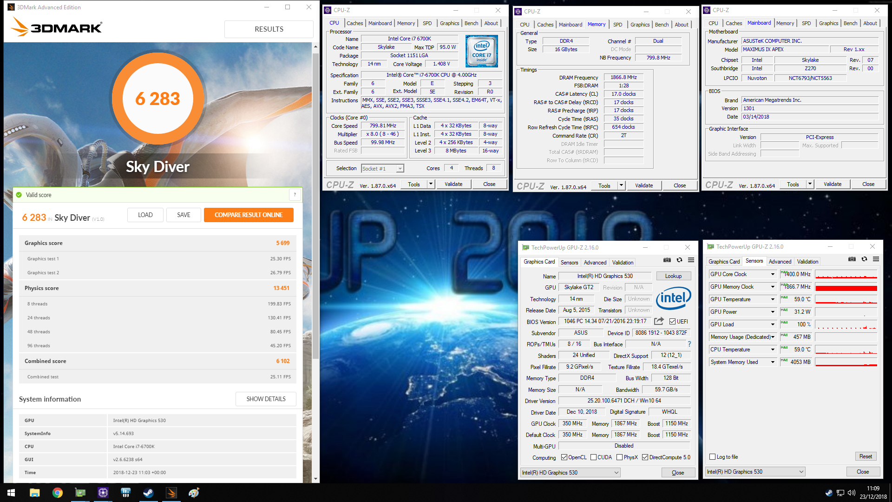Click the SHOW DETAILS button
Image resolution: width=892 pixels, height=502 pixels.
(266, 399)
